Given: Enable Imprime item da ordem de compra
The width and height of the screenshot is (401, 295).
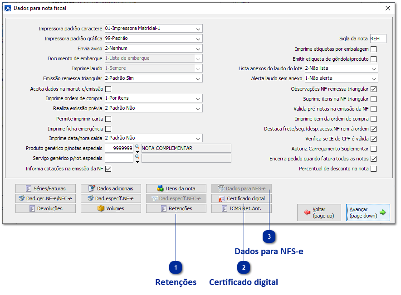Looking at the screenshot, I should click(373, 119).
